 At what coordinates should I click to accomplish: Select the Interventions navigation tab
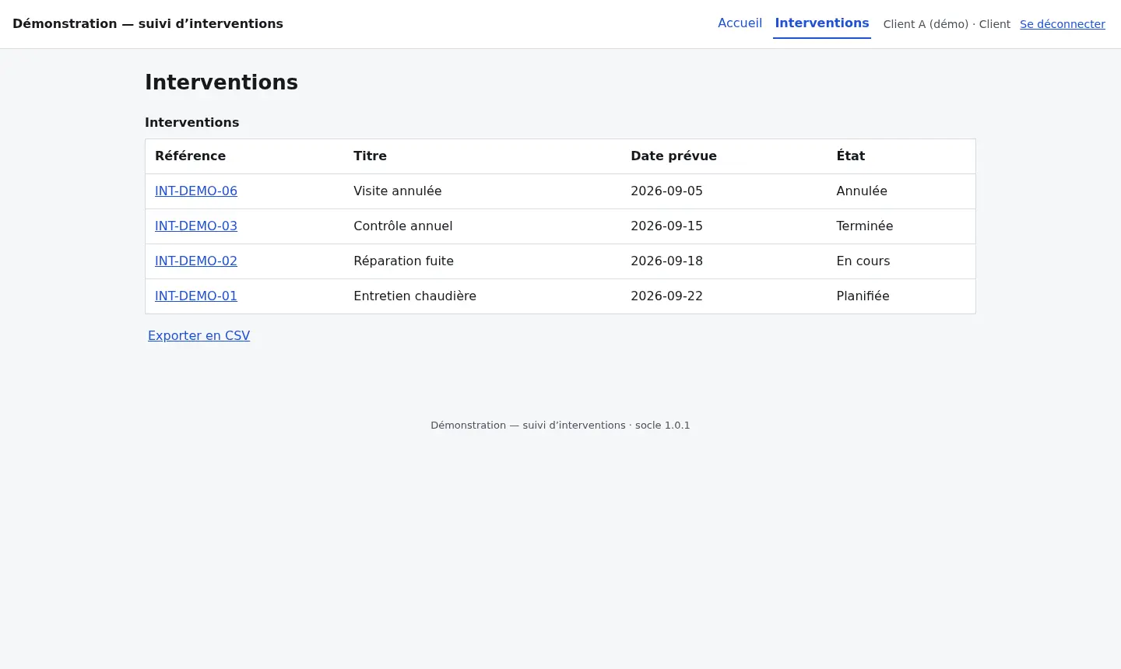(822, 23)
